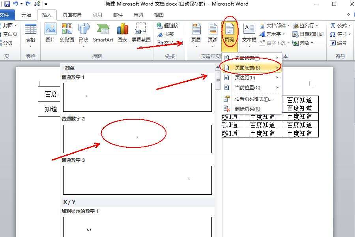Expand the 当前位置 submenu
Image resolution: width=355 pixels, height=237 pixels.
(x=252, y=88)
